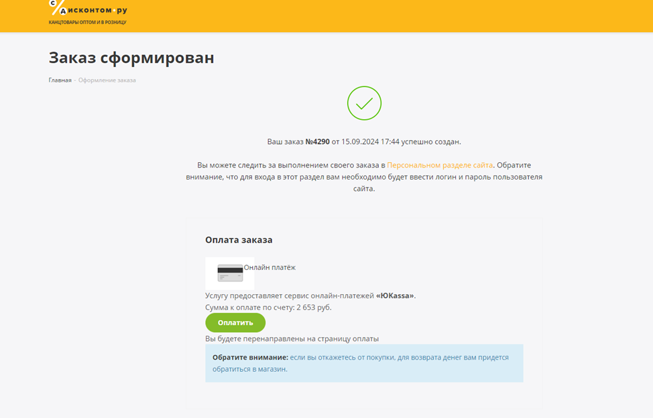Click the Канцтовары оптом и в розницу tagline
Viewport: 653px width, 418px height.
tap(87, 22)
